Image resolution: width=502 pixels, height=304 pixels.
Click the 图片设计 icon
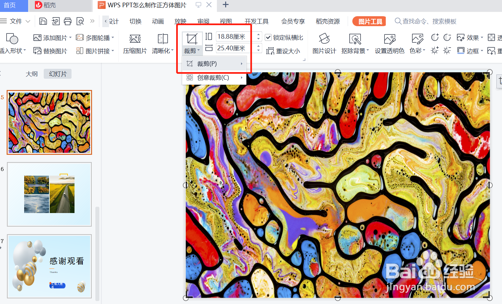pos(324,39)
